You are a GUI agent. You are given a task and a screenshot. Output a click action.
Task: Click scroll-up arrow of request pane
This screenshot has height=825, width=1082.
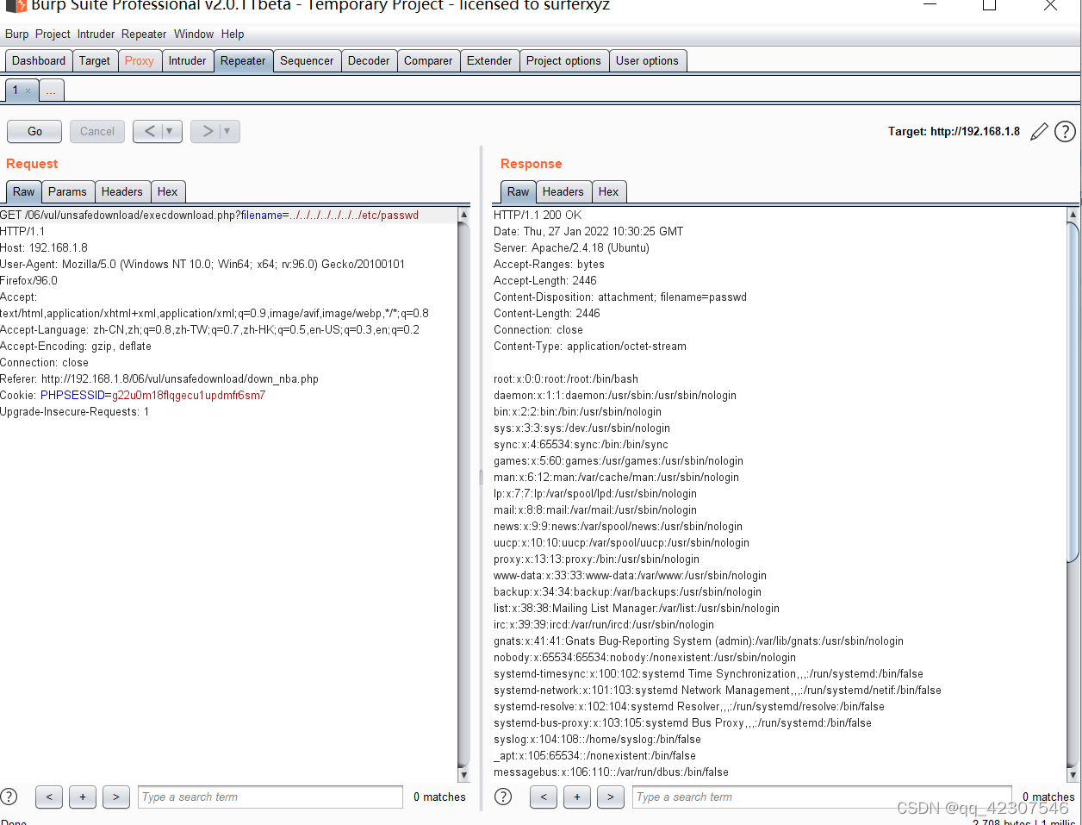point(463,215)
